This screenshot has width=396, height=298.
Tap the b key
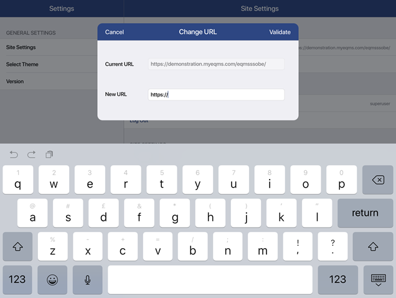[192, 246]
